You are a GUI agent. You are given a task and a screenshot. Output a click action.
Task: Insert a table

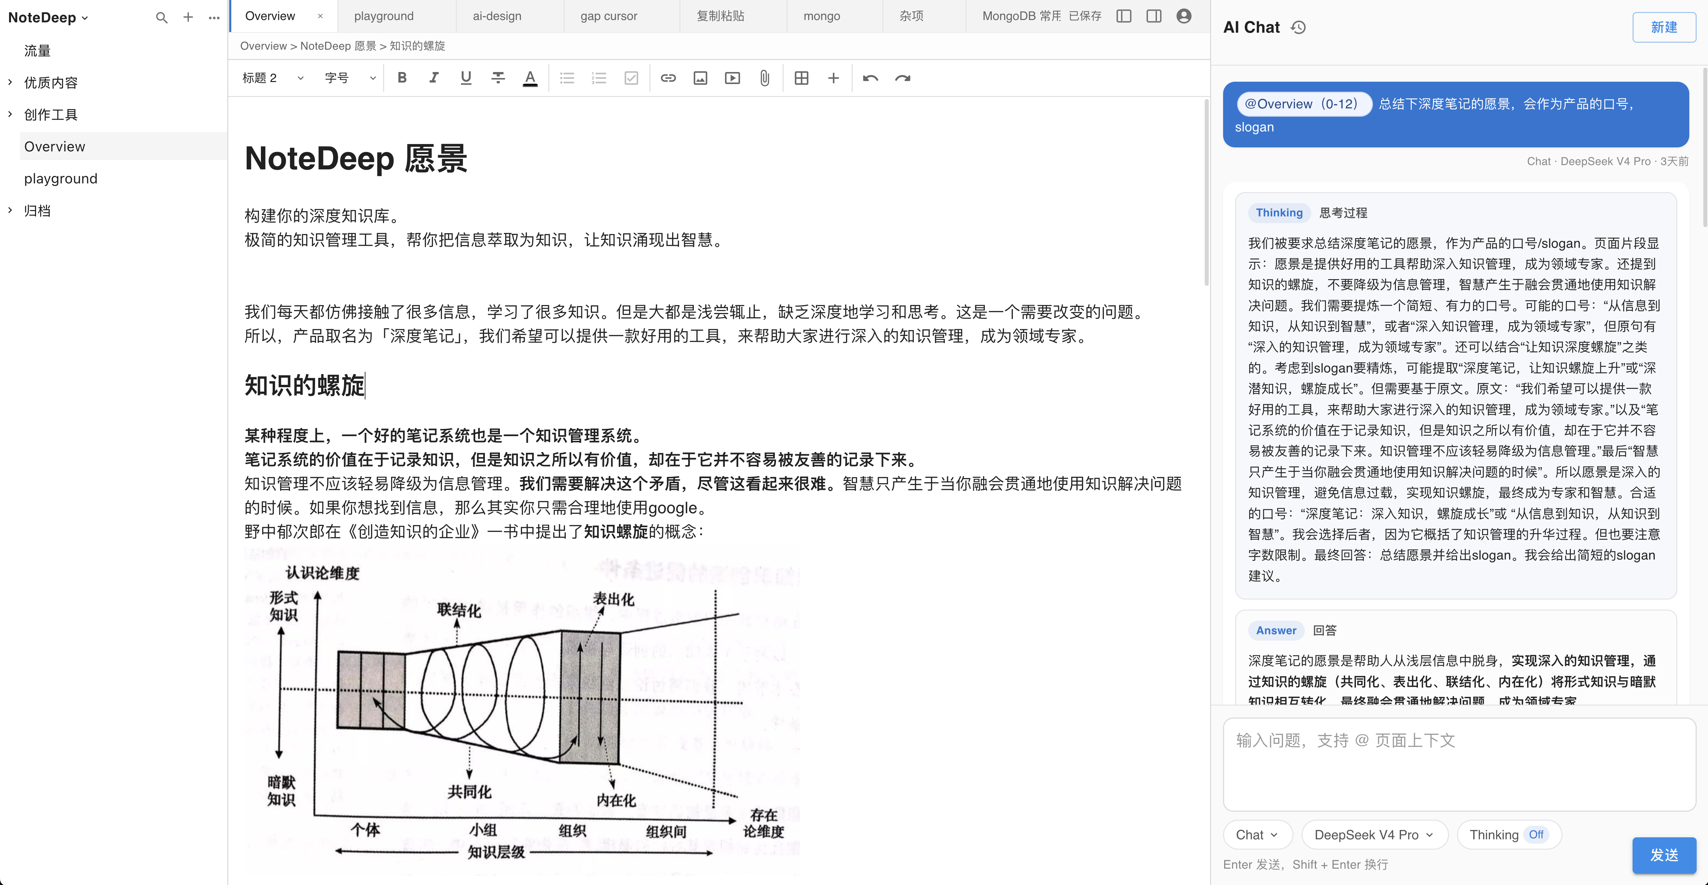click(802, 78)
